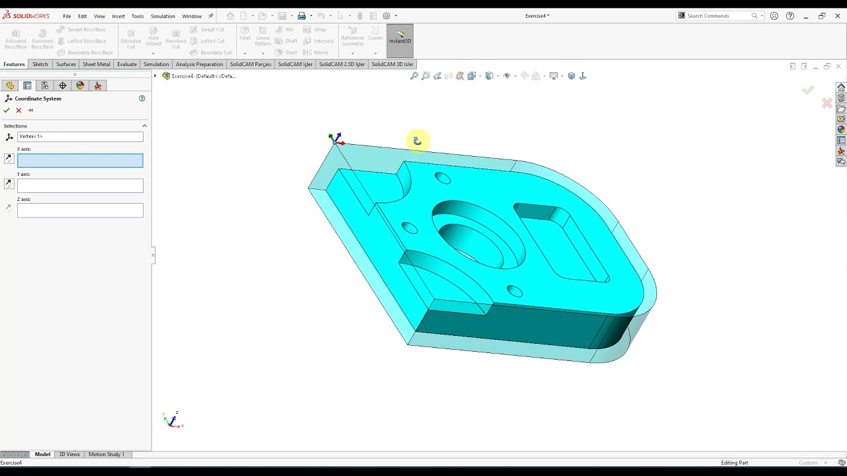Open the Window menu
847x476 pixels.
(192, 16)
